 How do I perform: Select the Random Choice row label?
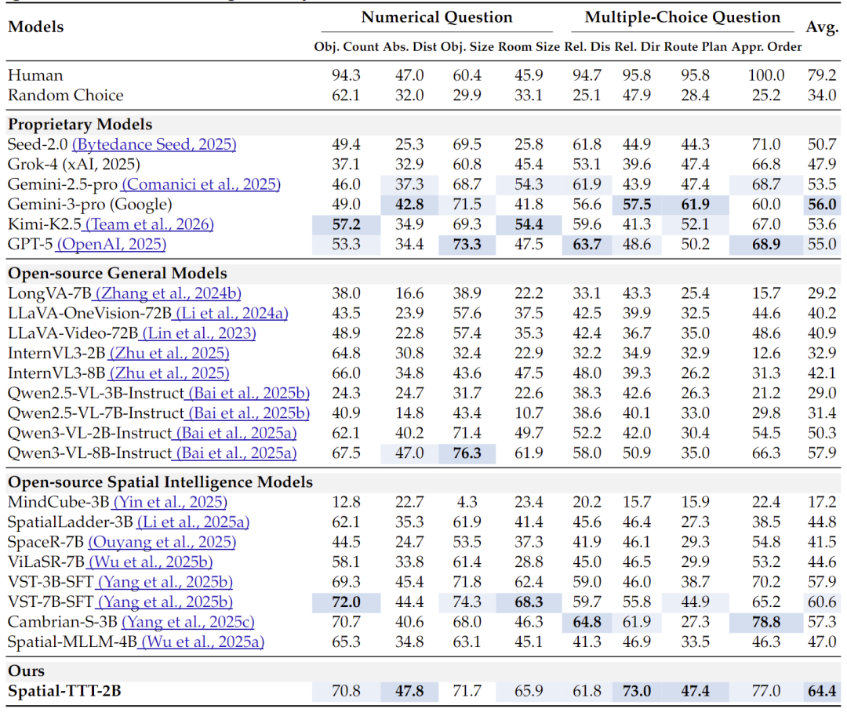tap(65, 96)
